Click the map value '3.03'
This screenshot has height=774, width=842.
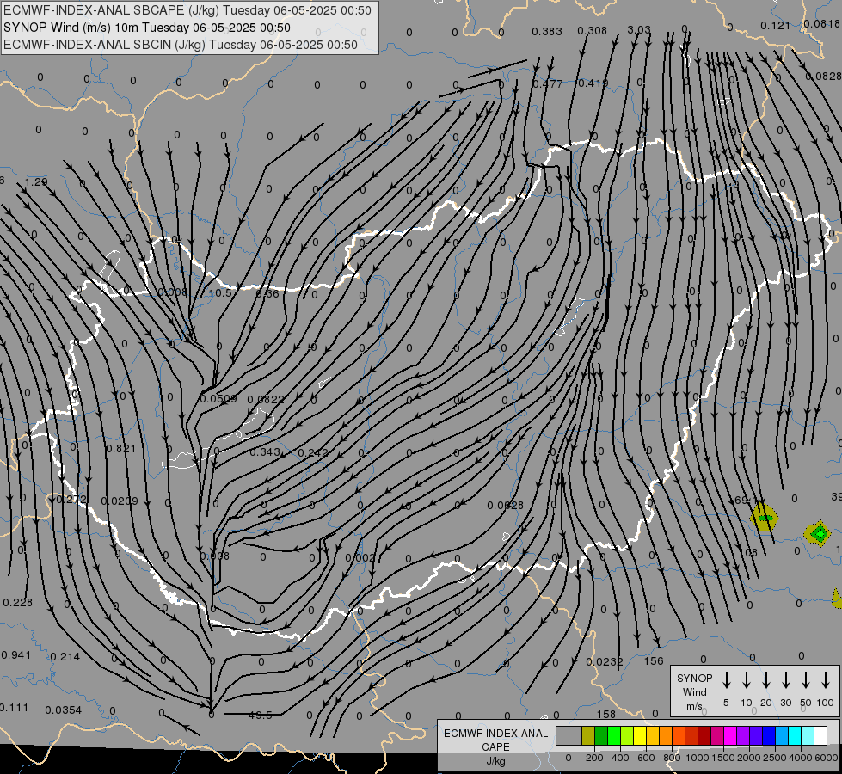click(639, 29)
